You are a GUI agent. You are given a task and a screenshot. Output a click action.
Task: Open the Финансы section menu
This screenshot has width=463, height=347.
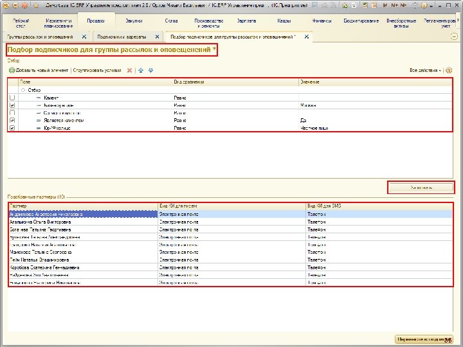pyautogui.click(x=322, y=21)
